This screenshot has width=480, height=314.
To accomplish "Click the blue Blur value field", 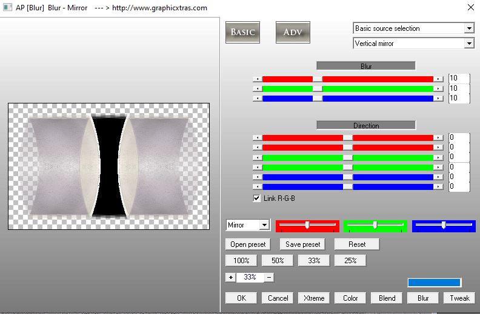I will tap(459, 98).
